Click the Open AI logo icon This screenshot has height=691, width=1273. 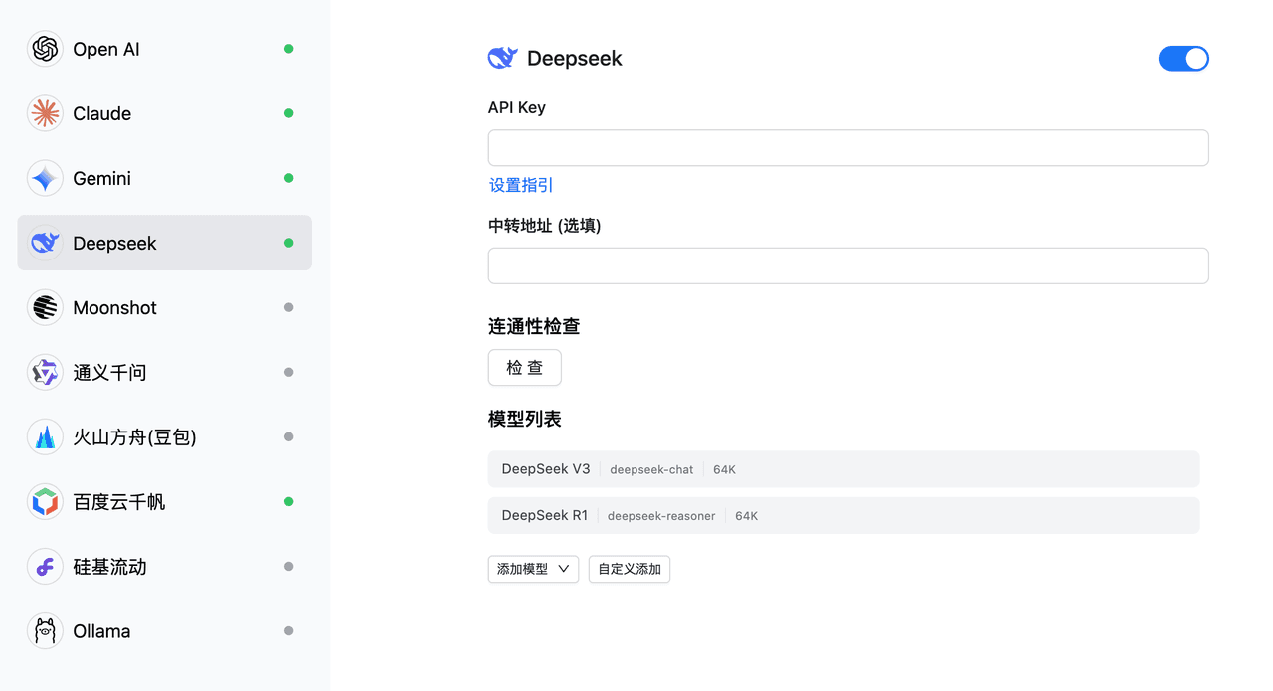point(45,49)
